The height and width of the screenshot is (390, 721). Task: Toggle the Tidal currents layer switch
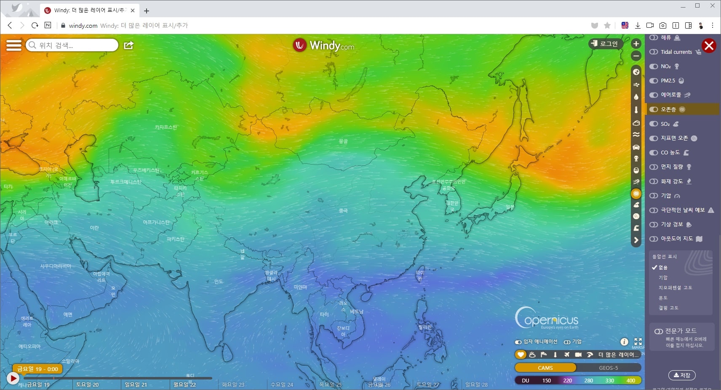coord(654,52)
